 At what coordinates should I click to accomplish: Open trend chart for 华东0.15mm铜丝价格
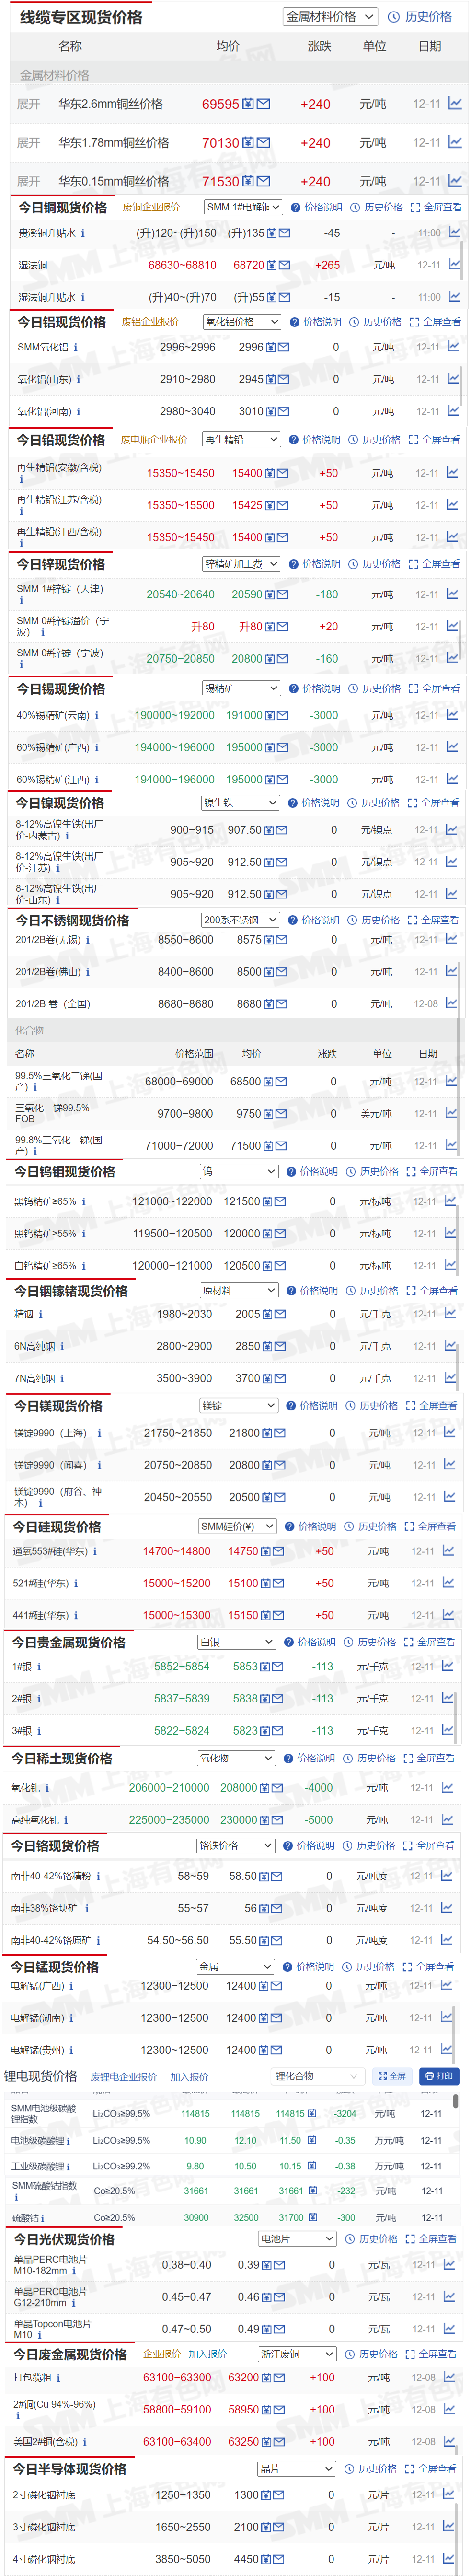(455, 181)
